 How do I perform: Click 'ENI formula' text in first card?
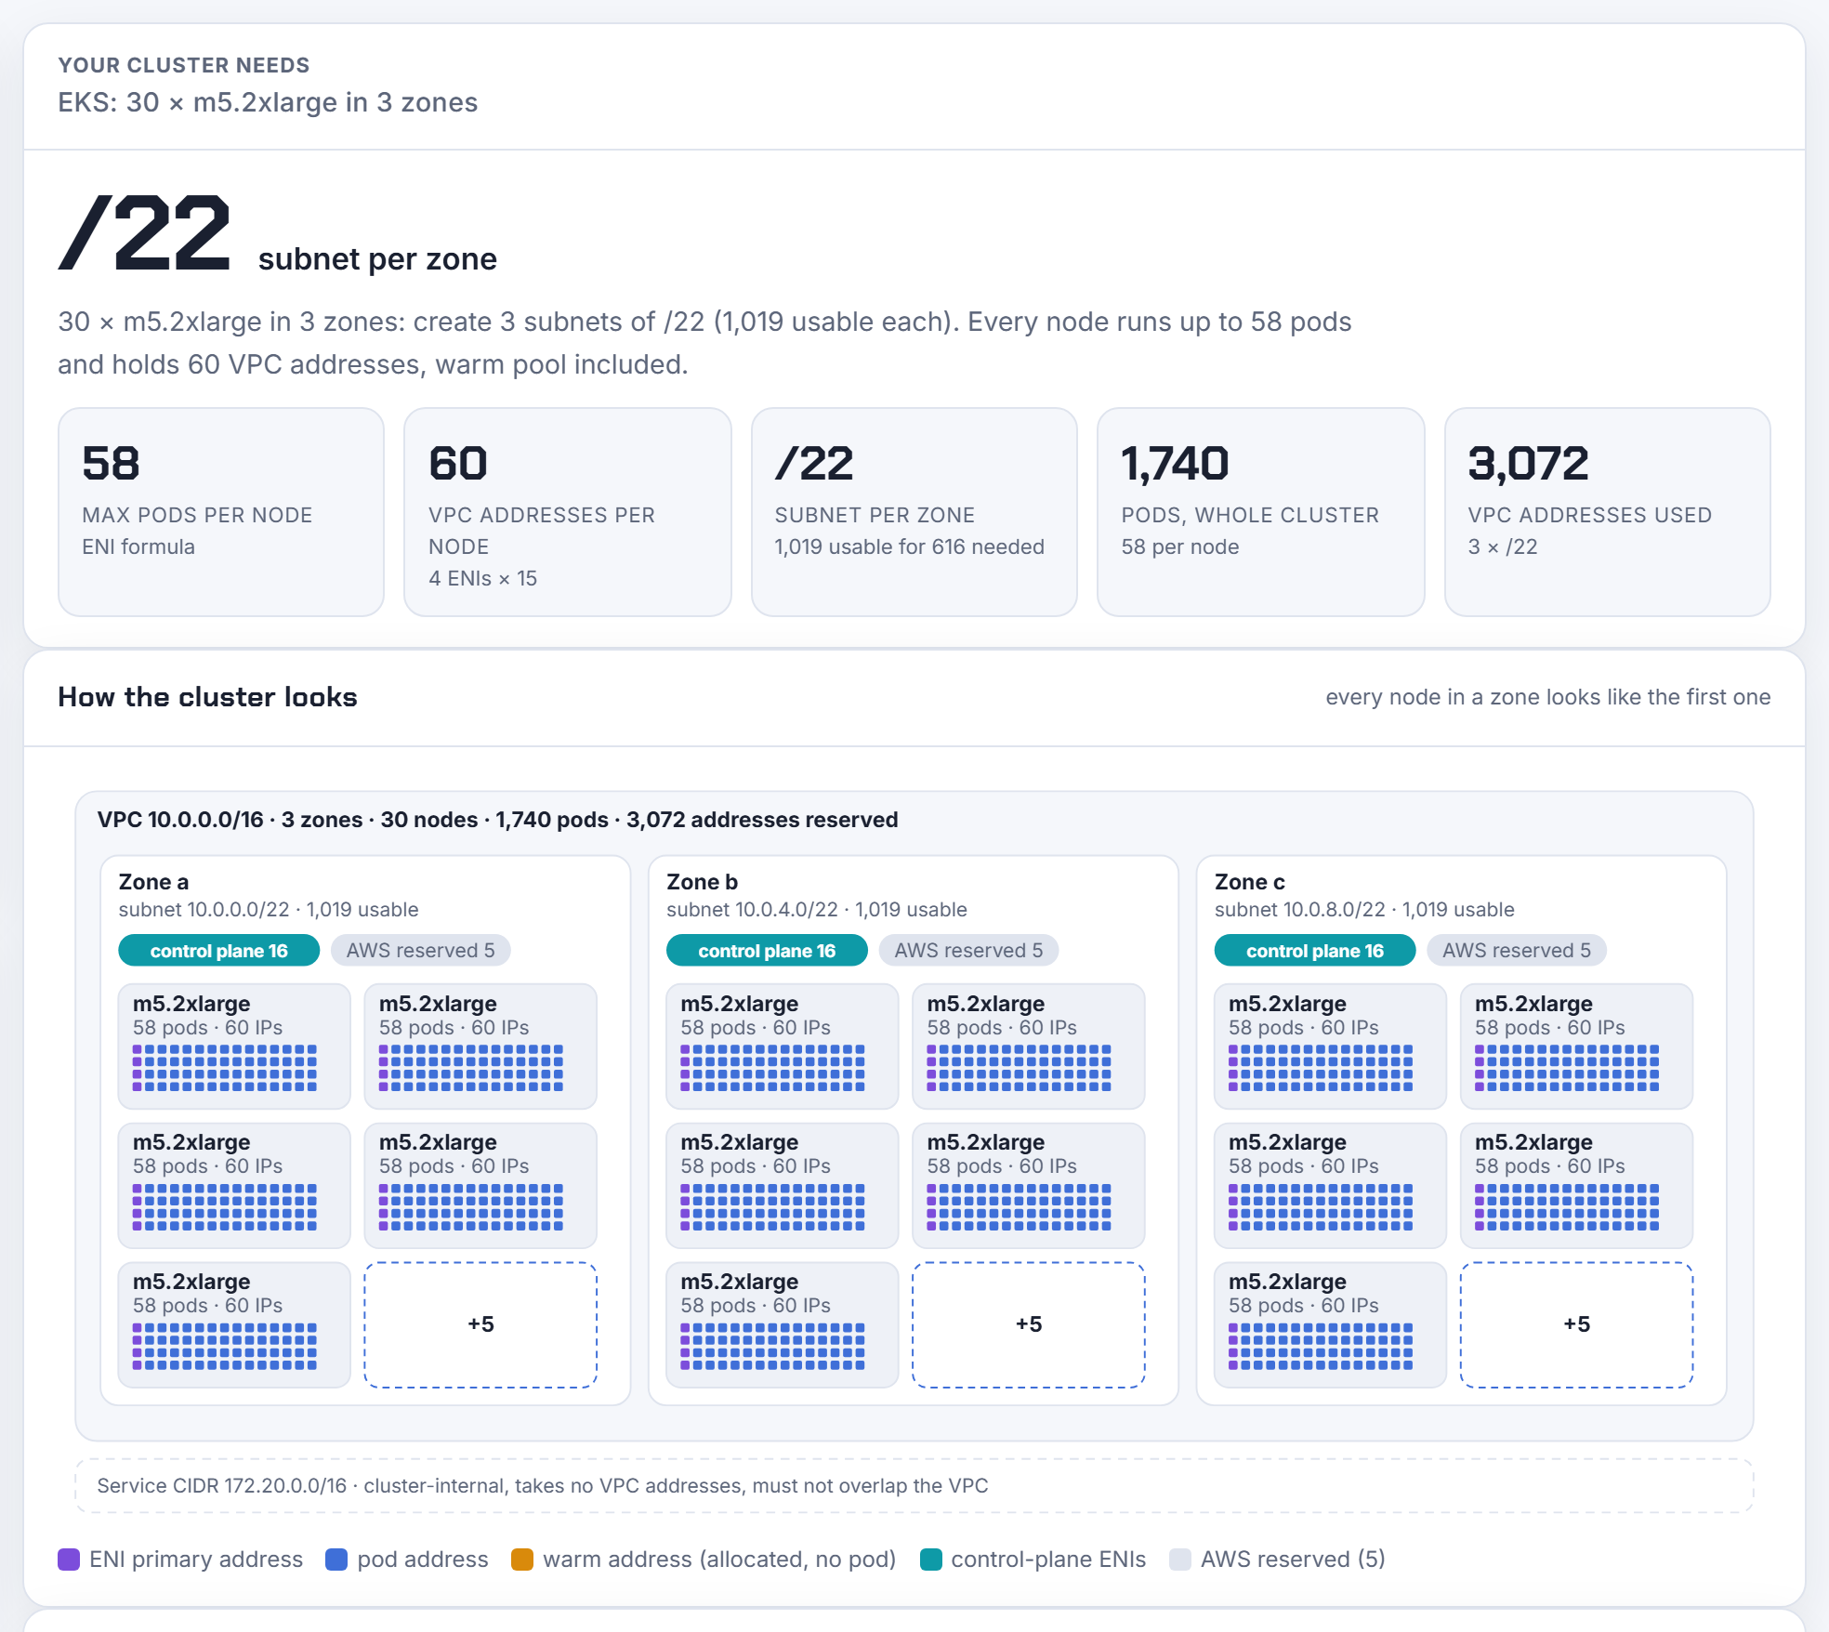[138, 547]
